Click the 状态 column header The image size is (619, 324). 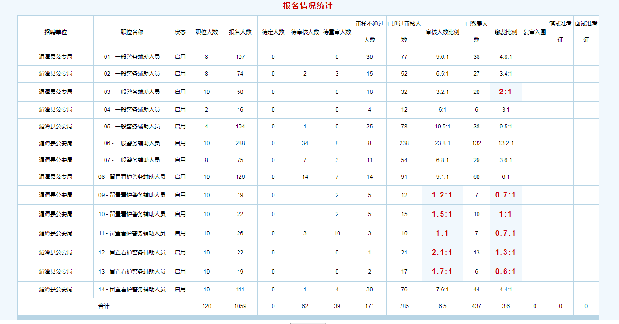pos(180,32)
